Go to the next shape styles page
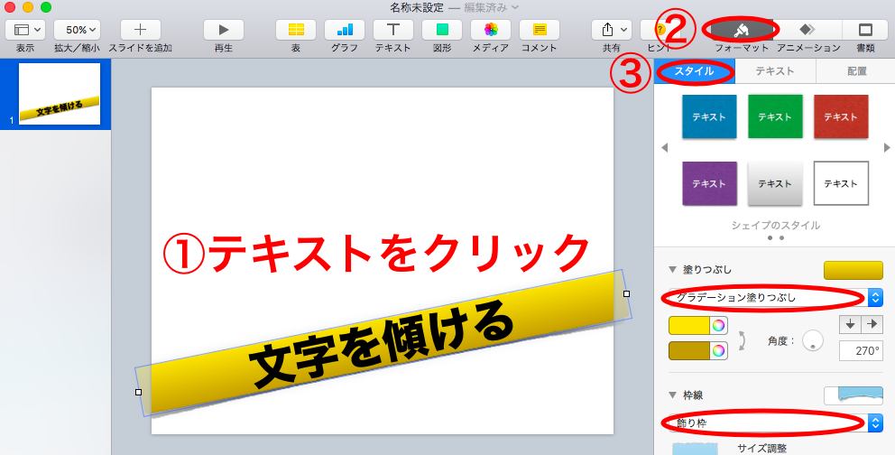895x455 pixels. click(x=887, y=148)
